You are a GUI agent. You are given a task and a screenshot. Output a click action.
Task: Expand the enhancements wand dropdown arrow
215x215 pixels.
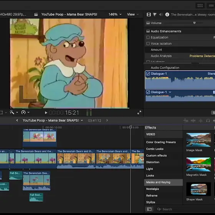point(17,112)
